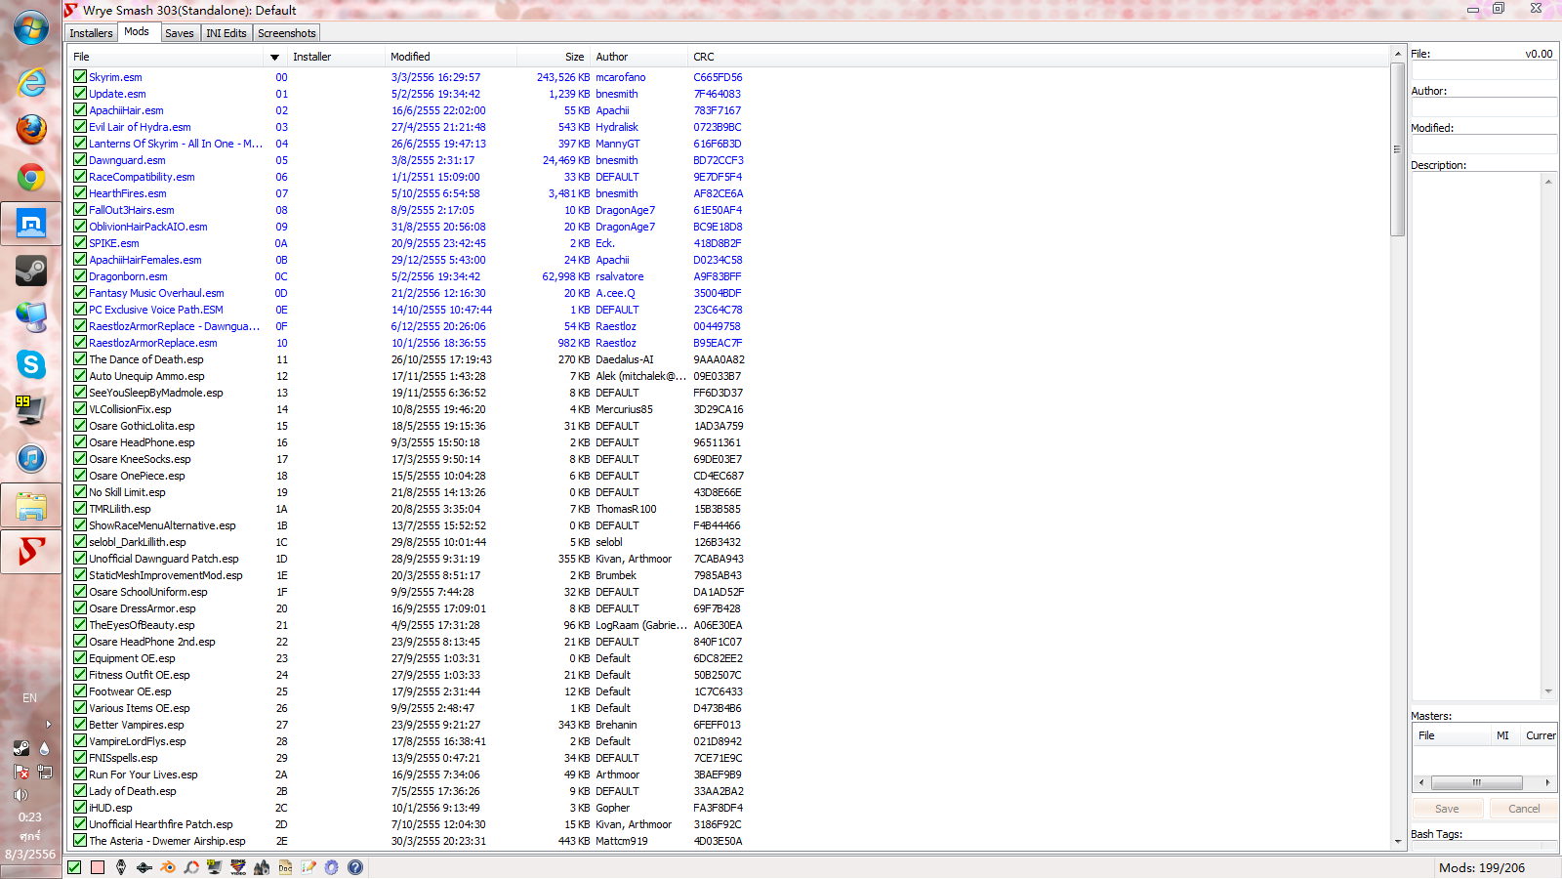Click the network tray icon
This screenshot has width=1562, height=879.
click(45, 772)
